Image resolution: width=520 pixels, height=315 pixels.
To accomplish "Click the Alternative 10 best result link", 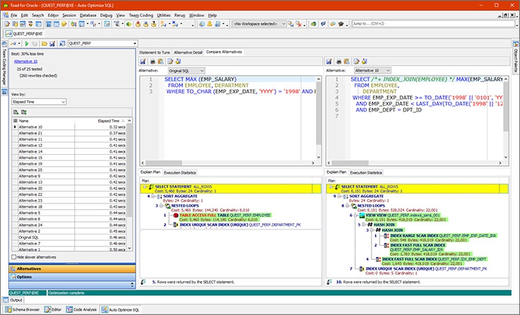I will (25, 61).
